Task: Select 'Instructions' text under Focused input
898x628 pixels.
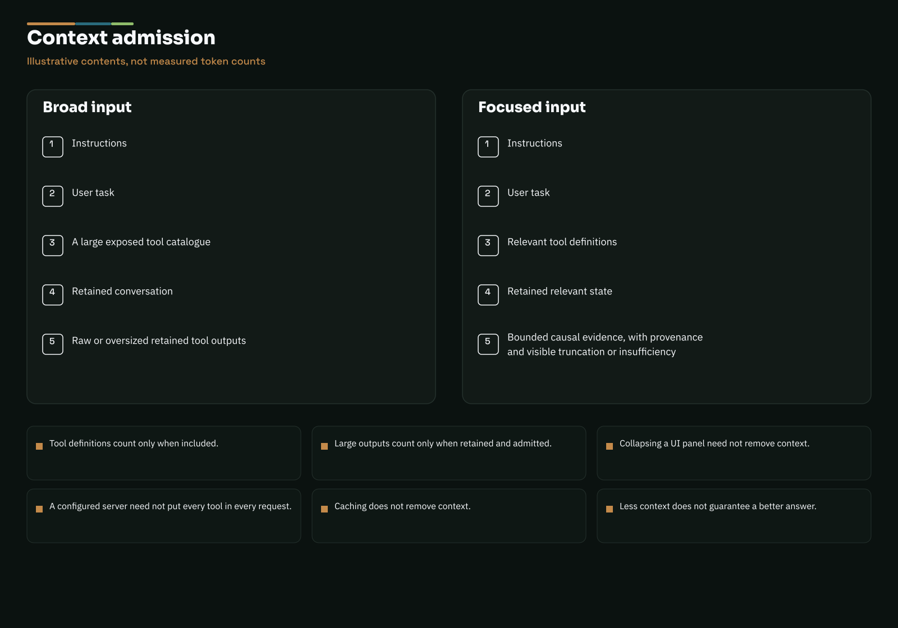Action: pyautogui.click(x=535, y=144)
